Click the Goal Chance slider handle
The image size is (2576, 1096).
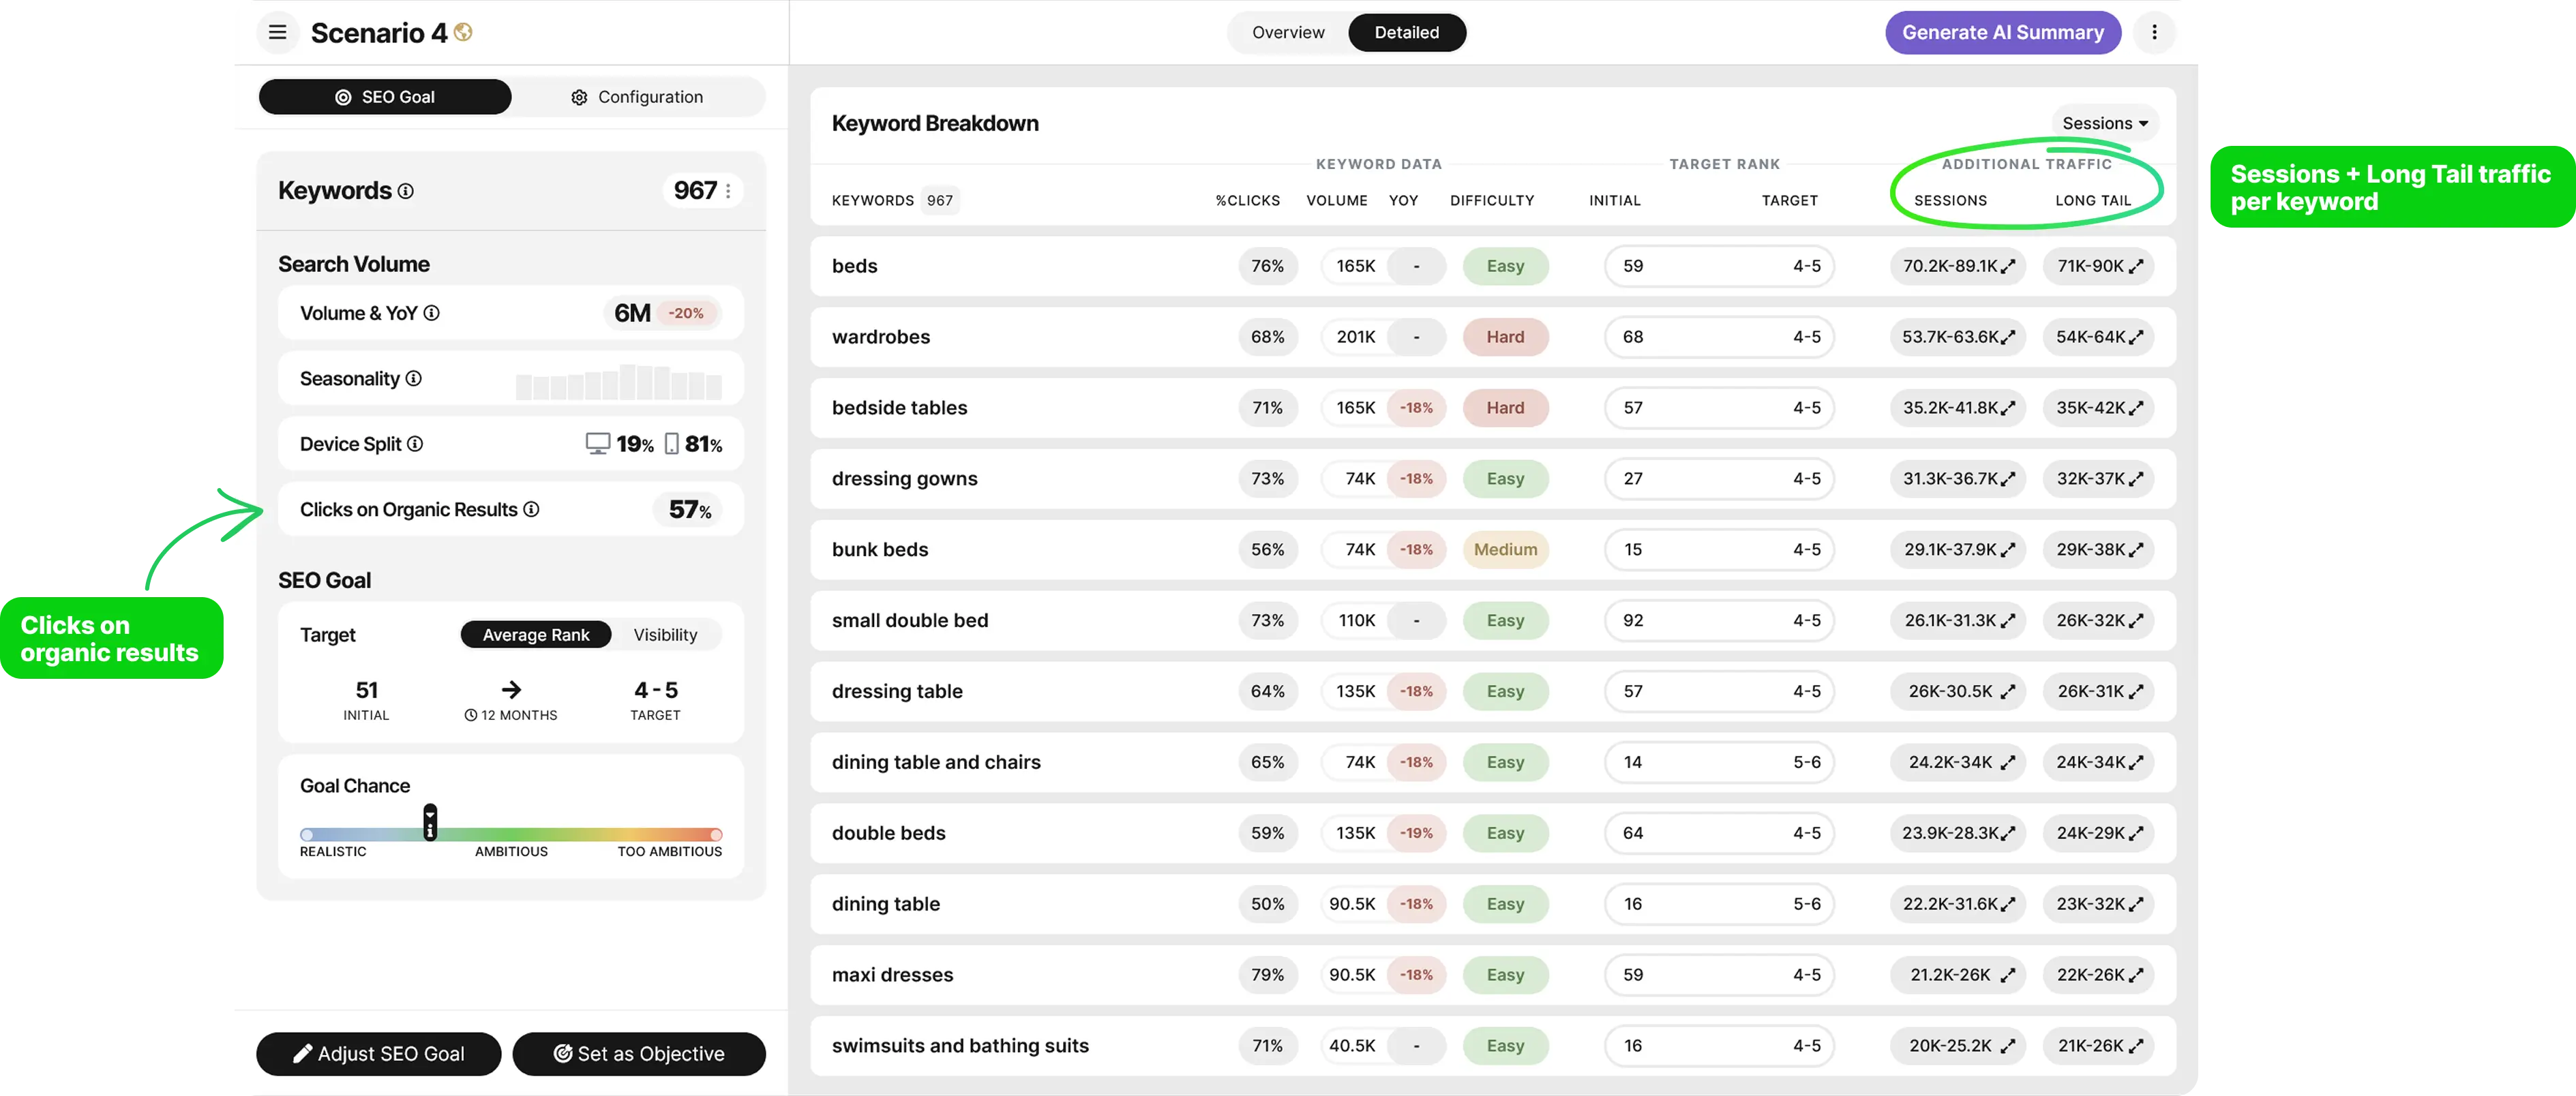[x=430, y=823]
